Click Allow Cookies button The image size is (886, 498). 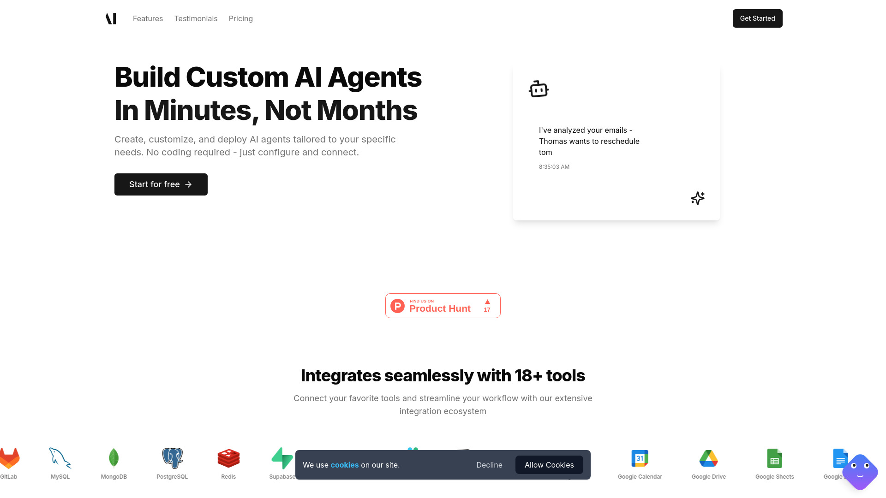coord(549,464)
